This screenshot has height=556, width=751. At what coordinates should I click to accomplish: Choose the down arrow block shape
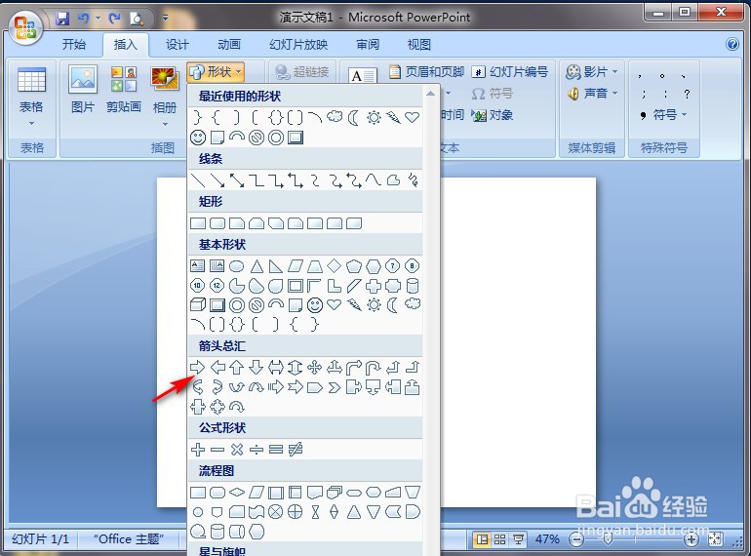coord(257,368)
